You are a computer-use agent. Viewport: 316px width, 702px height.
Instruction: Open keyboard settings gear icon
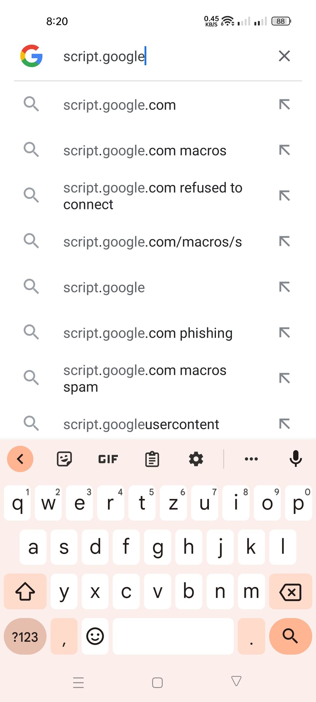coord(196,459)
